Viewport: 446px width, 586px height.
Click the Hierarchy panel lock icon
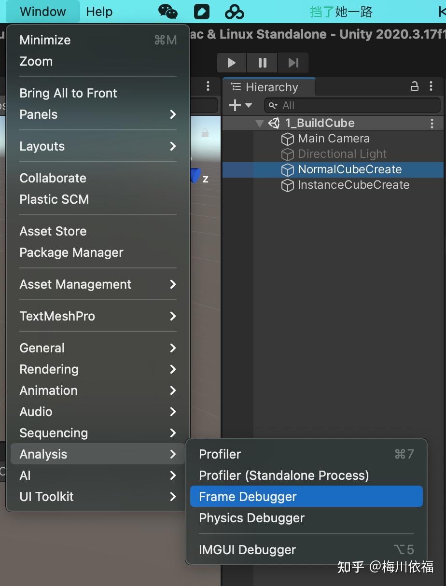tap(414, 87)
